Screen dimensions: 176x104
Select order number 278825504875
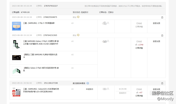(x=50, y=17)
